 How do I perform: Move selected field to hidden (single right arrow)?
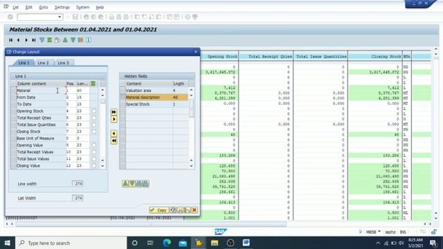tap(114, 120)
